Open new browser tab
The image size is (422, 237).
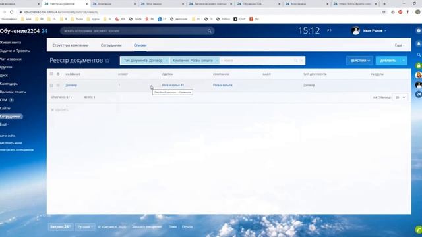tap(384, 4)
